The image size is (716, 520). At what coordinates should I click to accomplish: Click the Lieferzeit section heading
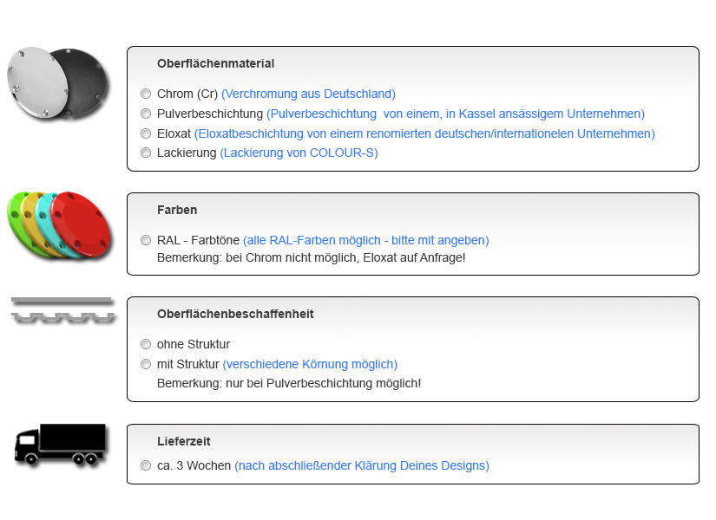tap(183, 441)
